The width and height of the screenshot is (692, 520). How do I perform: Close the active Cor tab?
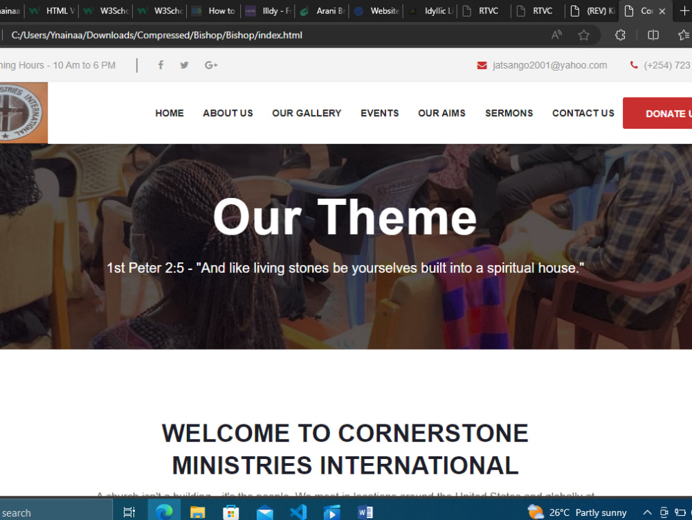pos(662,12)
